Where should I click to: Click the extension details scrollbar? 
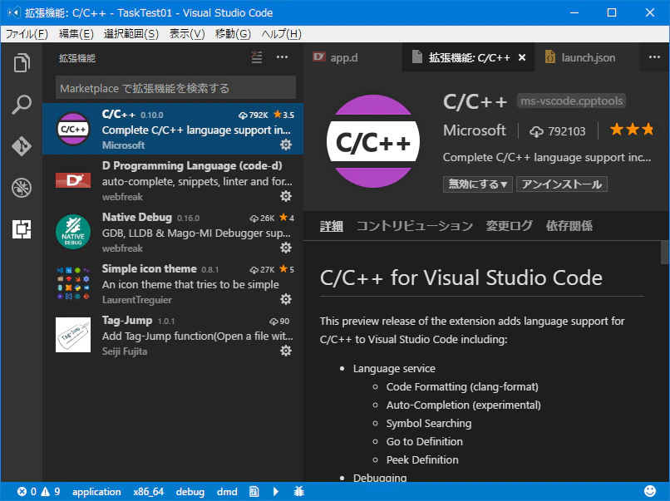(665, 253)
